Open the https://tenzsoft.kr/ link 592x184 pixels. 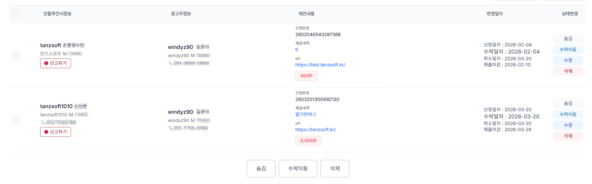pyautogui.click(x=316, y=129)
